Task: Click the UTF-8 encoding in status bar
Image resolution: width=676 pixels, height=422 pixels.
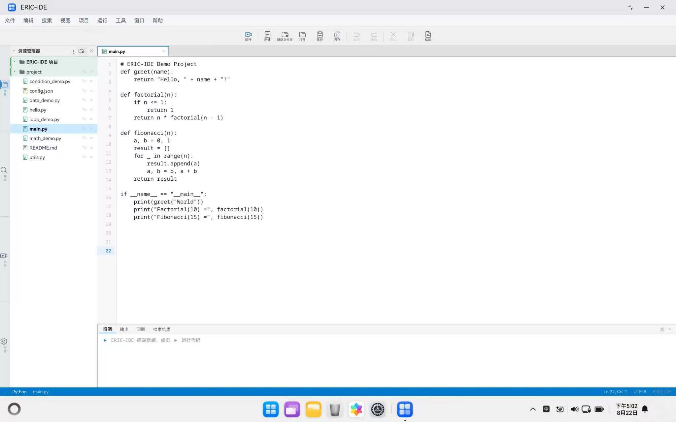Action: click(x=640, y=392)
